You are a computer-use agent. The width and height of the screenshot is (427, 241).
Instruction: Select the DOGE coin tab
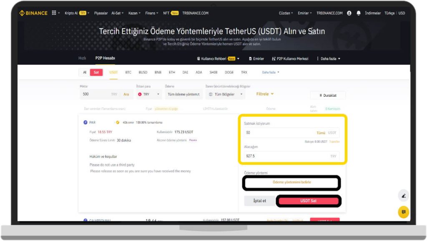[229, 73]
